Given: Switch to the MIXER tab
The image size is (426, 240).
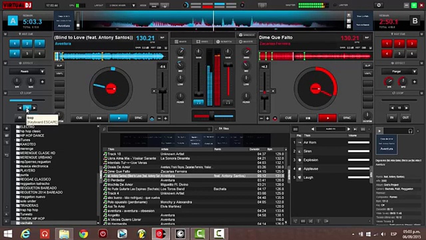Looking at the screenshot, I should (x=181, y=42).
